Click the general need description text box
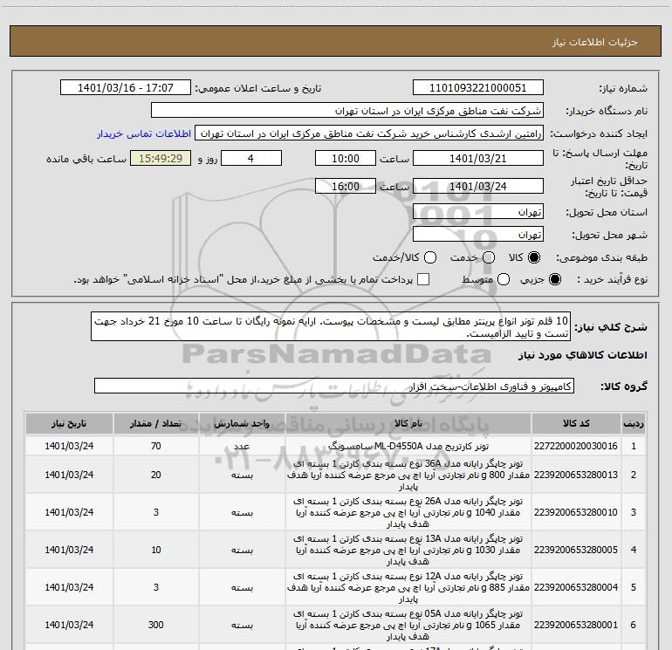 tap(331, 326)
